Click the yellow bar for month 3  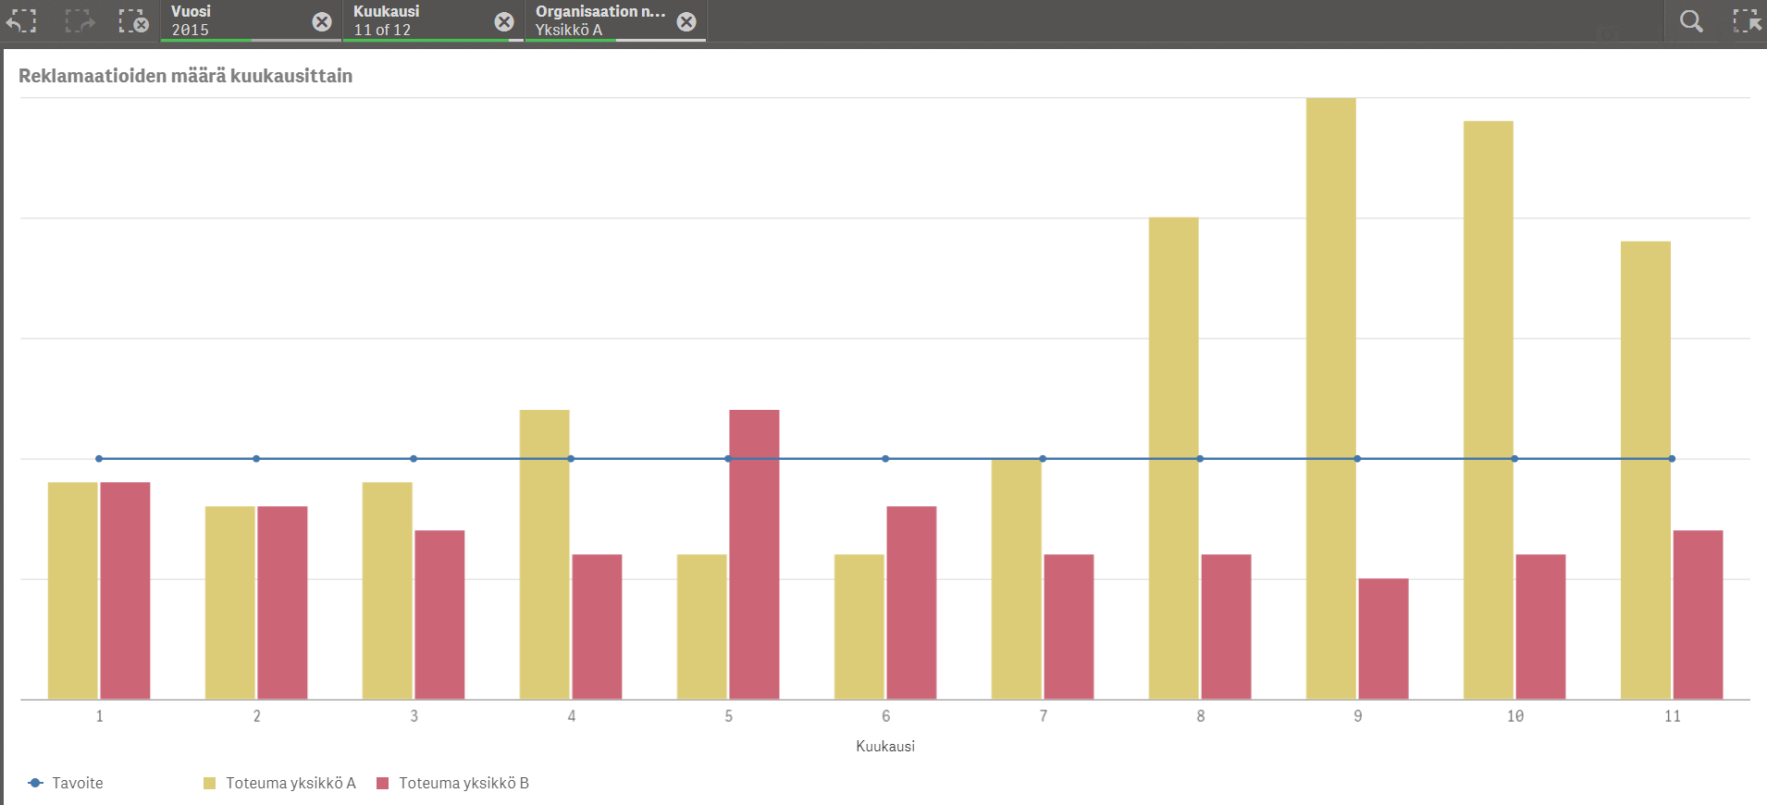coord(388,590)
